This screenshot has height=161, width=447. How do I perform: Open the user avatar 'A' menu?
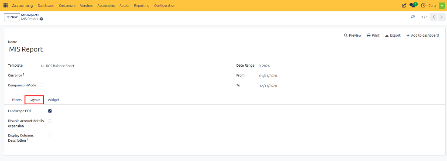pyautogui.click(x=442, y=5)
